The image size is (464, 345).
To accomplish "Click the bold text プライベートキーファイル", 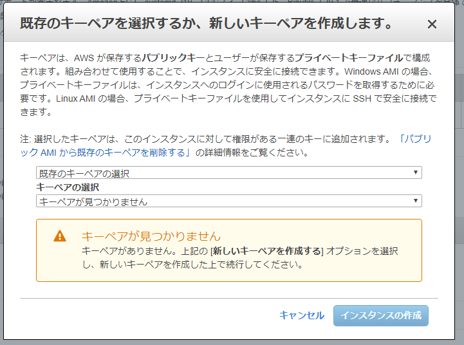I will (349, 58).
